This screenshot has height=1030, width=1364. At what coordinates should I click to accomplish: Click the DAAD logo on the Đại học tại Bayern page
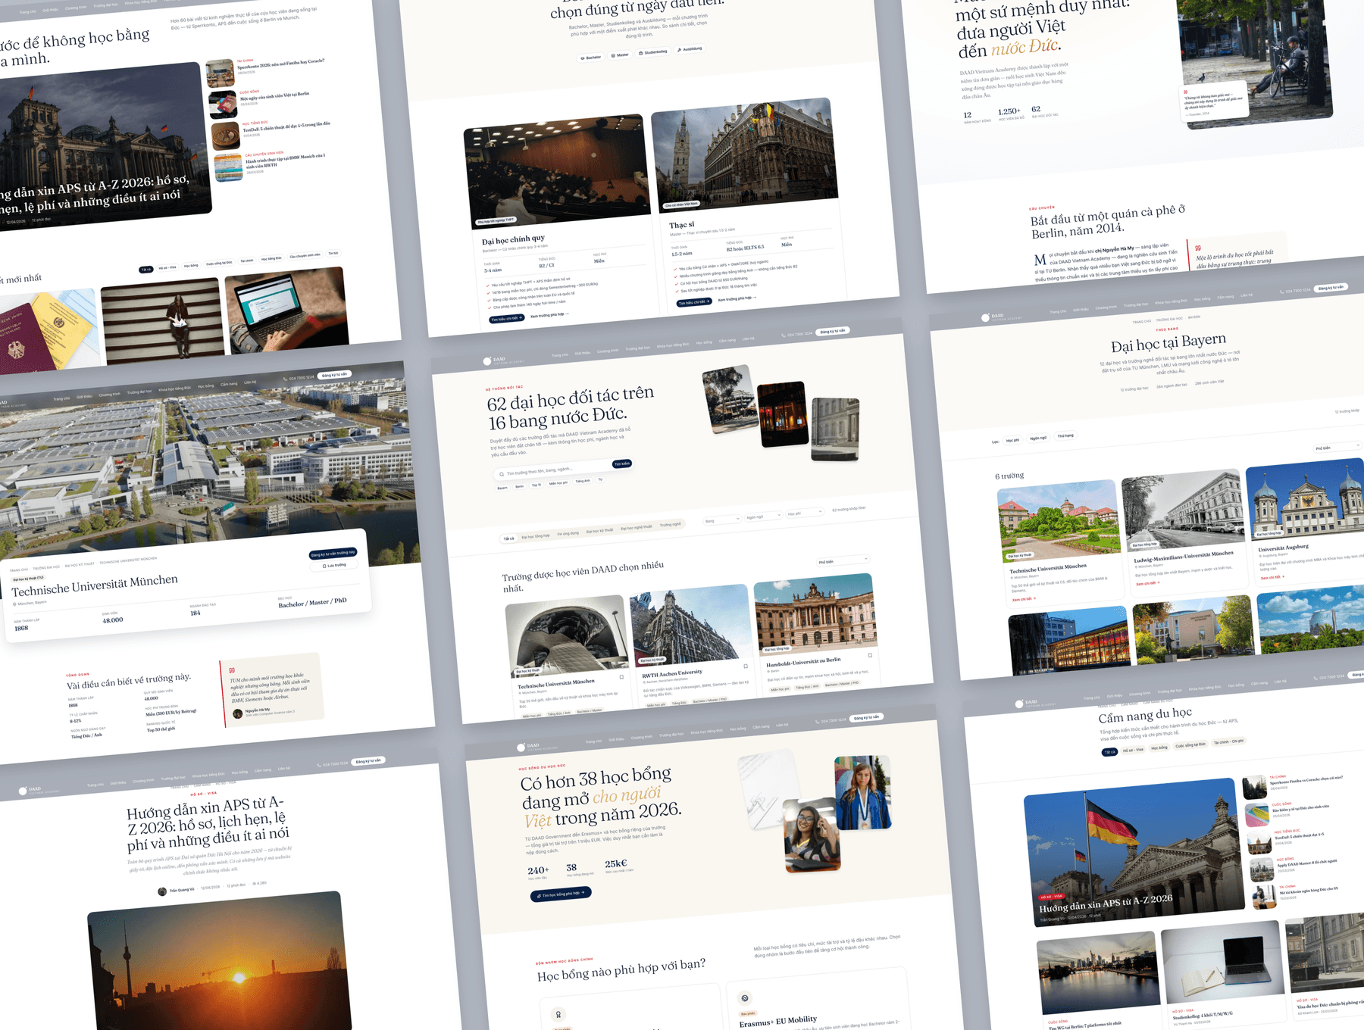[1001, 317]
